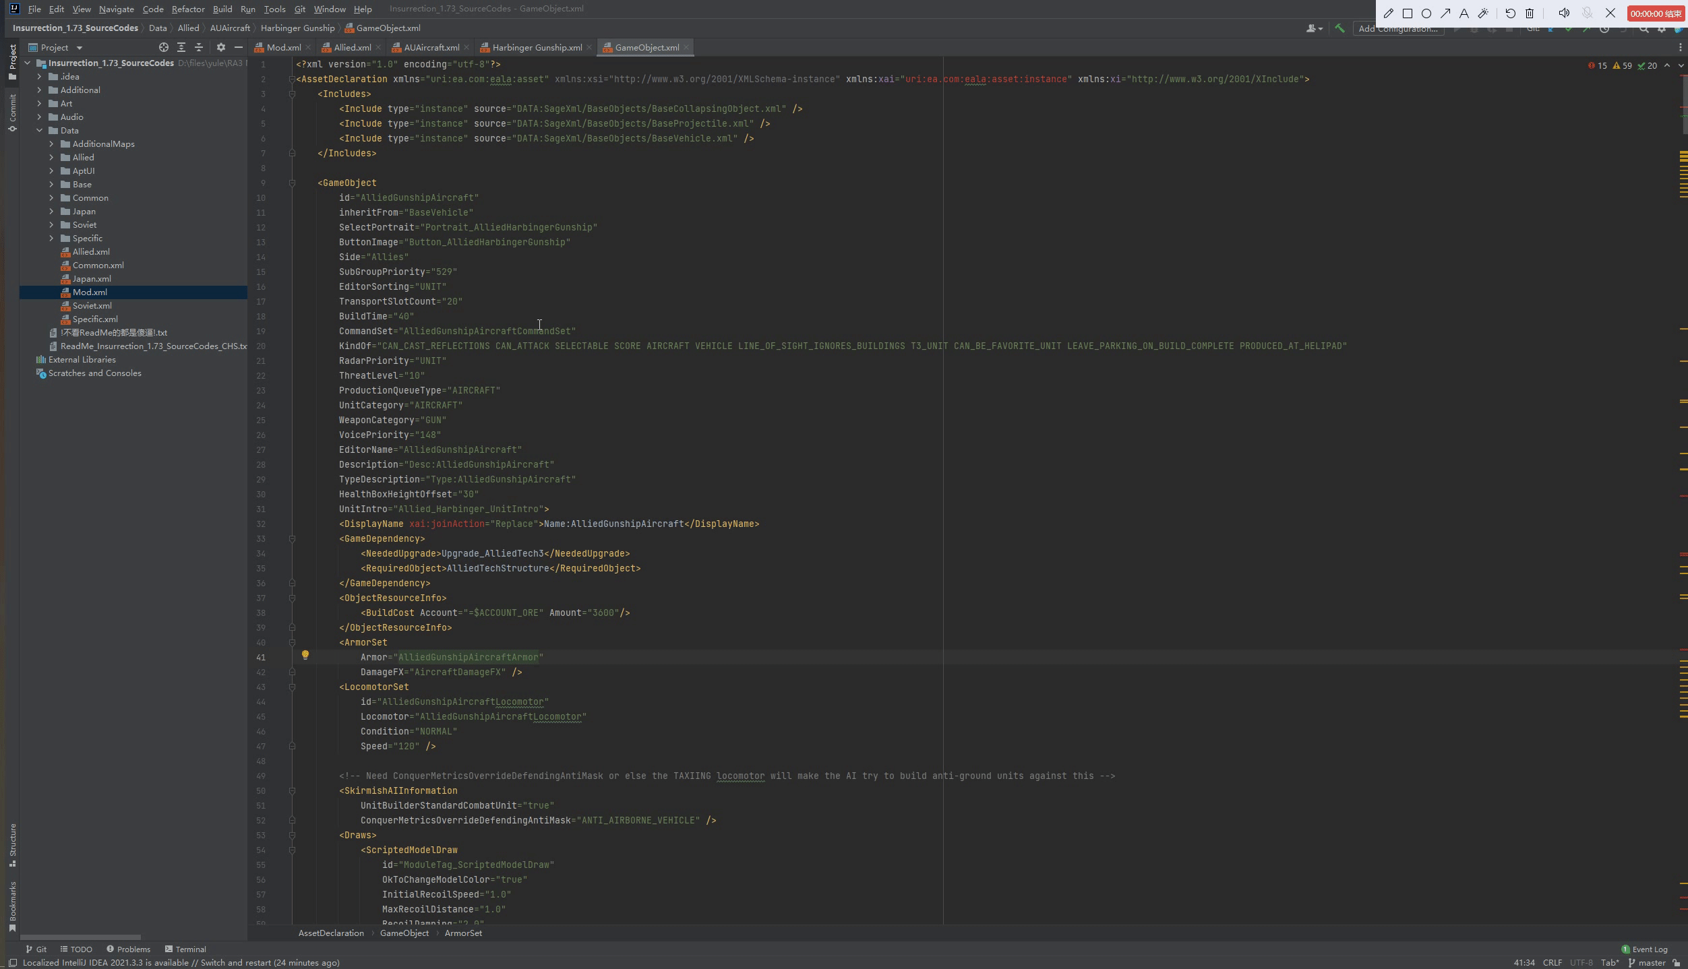This screenshot has height=969, width=1688.
Task: Collapse the Insurrection_1.73_SourceCodes root node
Action: tap(28, 63)
